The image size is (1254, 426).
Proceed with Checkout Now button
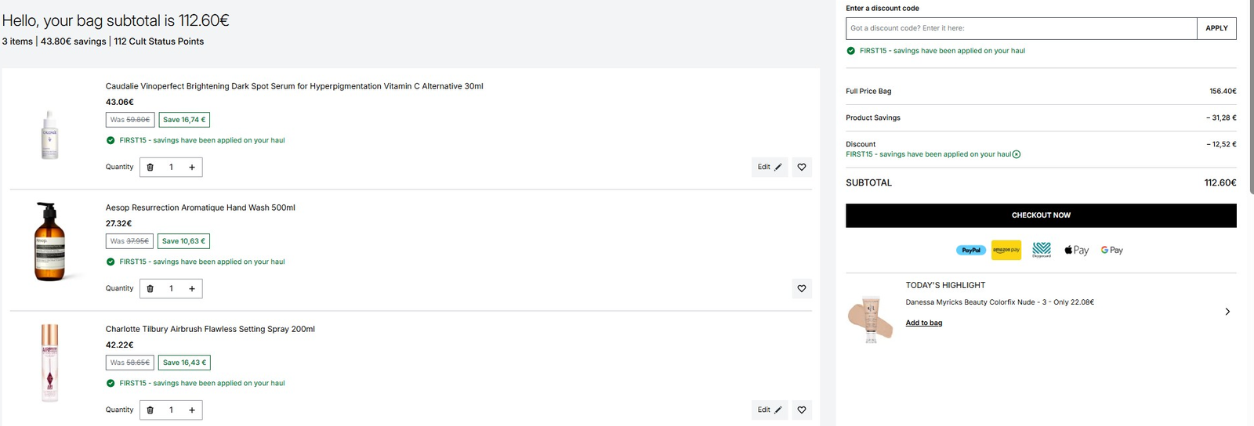(x=1041, y=215)
